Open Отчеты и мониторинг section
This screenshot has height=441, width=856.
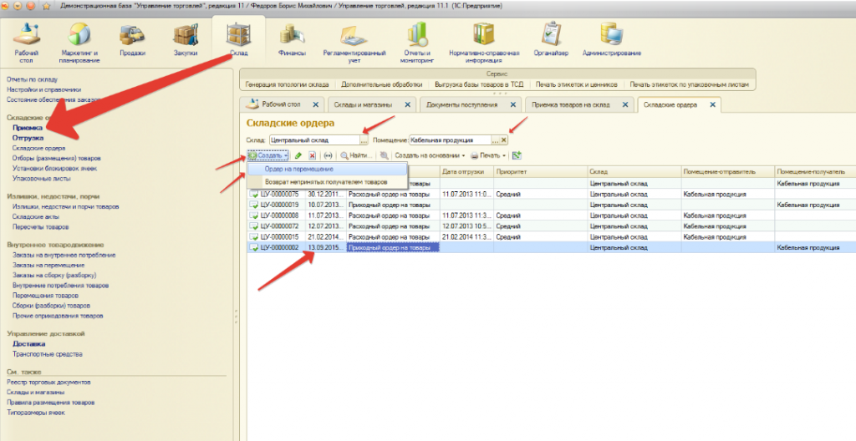pos(415,40)
